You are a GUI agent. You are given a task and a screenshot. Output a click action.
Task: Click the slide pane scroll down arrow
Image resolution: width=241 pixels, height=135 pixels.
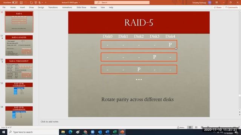(x=239, y=109)
